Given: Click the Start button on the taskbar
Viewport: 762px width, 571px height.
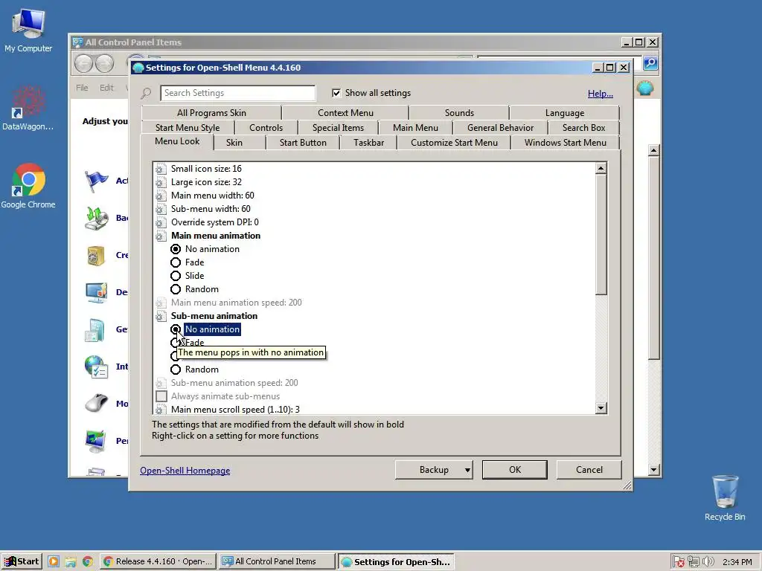Looking at the screenshot, I should [22, 562].
